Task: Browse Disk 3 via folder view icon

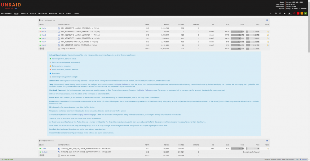Action: click(x=268, y=38)
